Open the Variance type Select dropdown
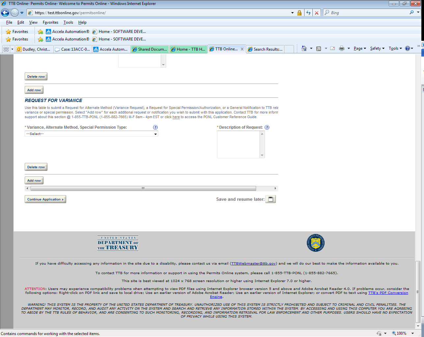Image resolution: width=424 pixels, height=337 pixels. coord(91,134)
